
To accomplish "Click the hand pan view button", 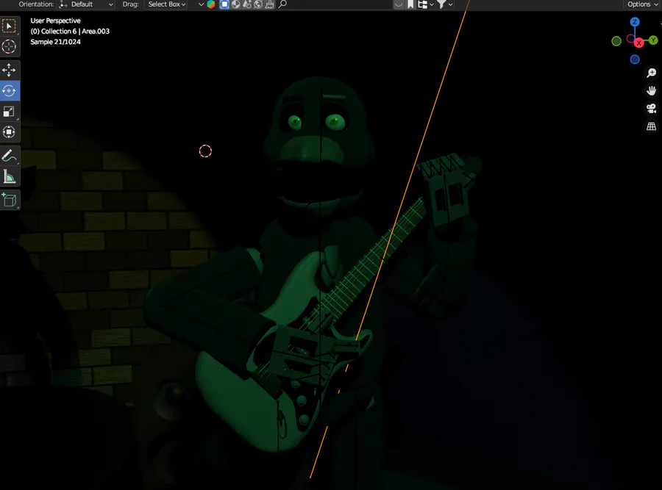I will (652, 90).
